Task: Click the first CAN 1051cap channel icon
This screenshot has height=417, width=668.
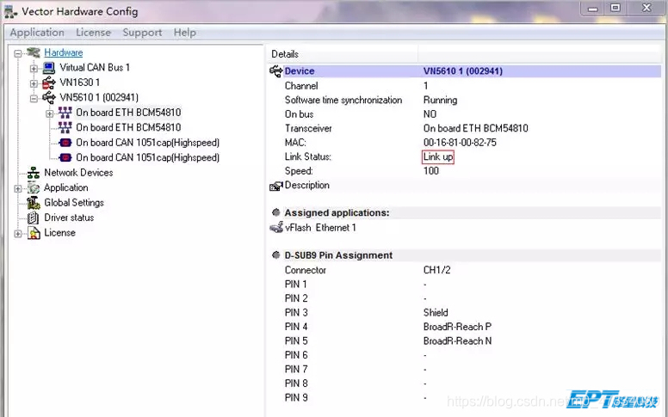Action: [65, 143]
